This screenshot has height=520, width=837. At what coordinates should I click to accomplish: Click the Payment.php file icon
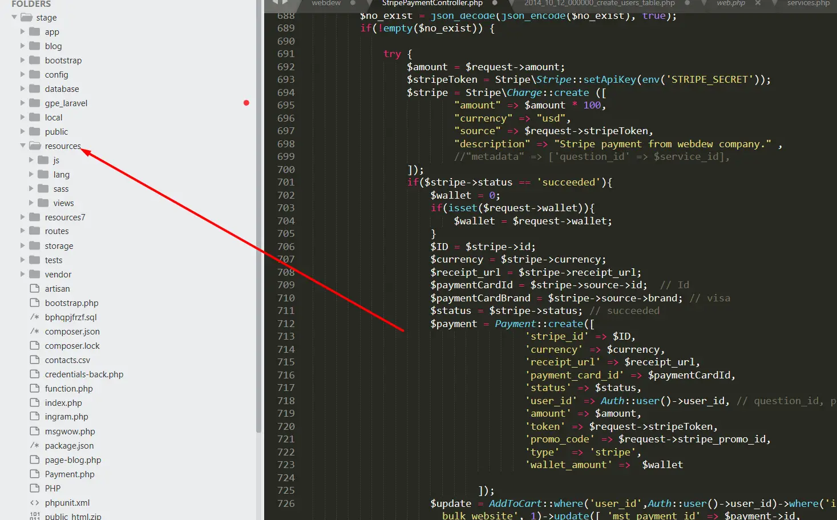coord(35,474)
